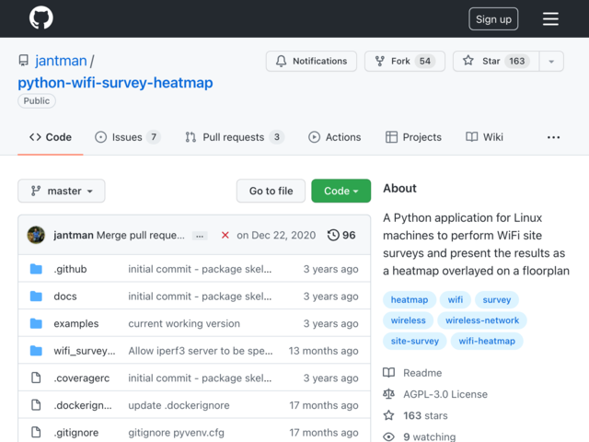Click the license scales icon
Viewport: 589px width, 442px height.
(x=388, y=394)
